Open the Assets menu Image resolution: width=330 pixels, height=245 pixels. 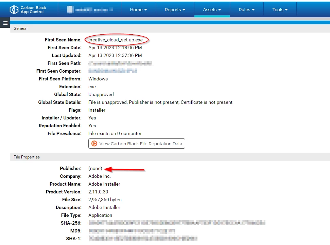click(212, 10)
